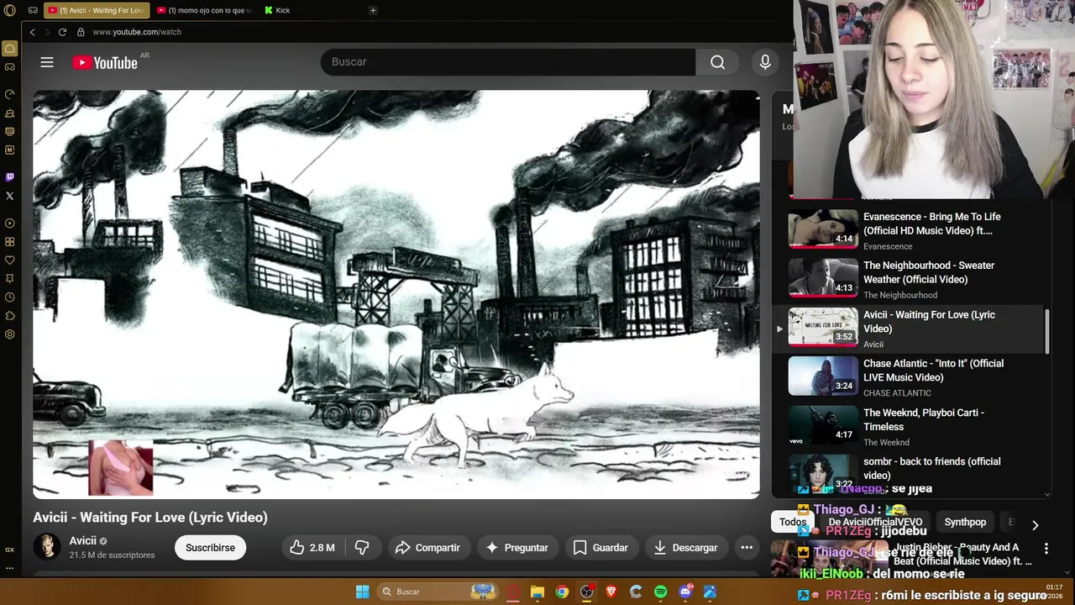Click the sidebar home icon

click(10, 49)
